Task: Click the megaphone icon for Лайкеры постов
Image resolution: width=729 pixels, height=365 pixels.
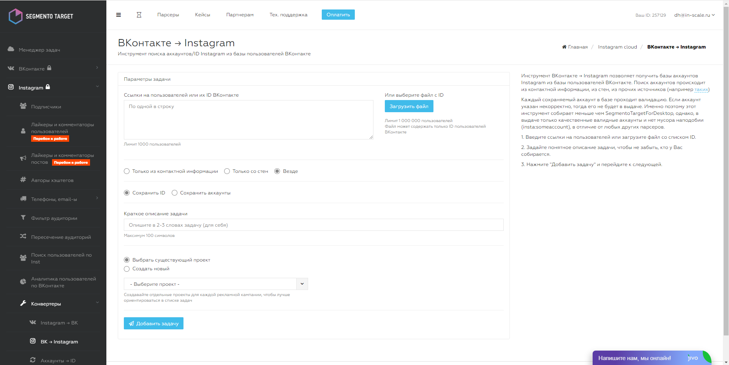Action: (23, 158)
